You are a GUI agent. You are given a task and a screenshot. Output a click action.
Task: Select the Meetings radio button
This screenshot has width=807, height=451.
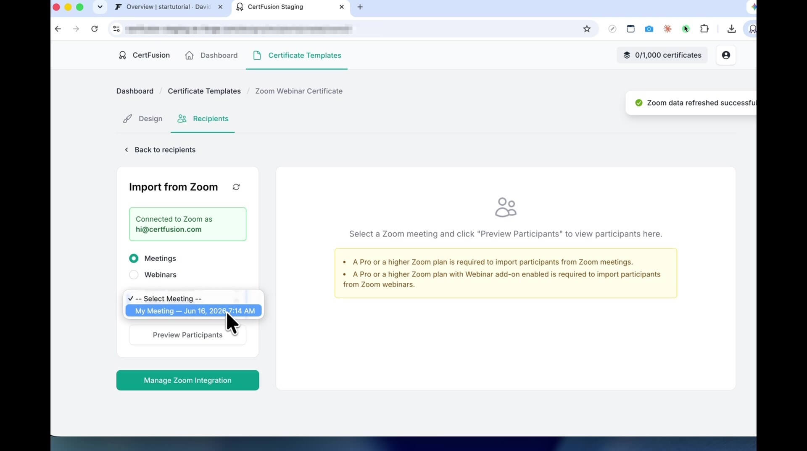click(x=134, y=258)
